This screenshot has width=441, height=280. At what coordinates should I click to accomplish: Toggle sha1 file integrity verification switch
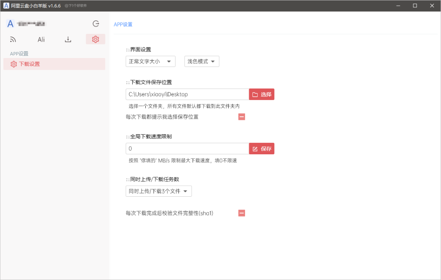[242, 213]
